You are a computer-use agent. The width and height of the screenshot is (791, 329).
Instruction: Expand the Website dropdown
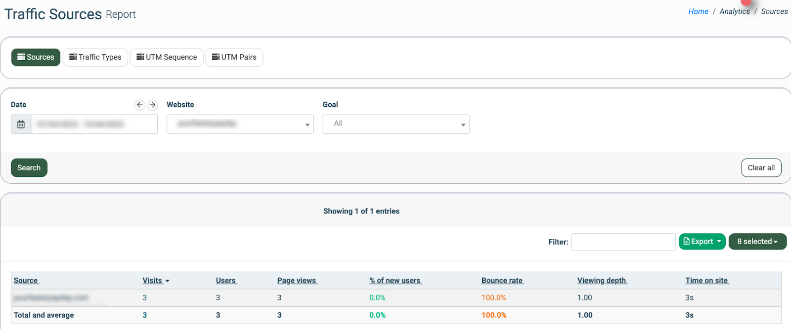(x=240, y=124)
